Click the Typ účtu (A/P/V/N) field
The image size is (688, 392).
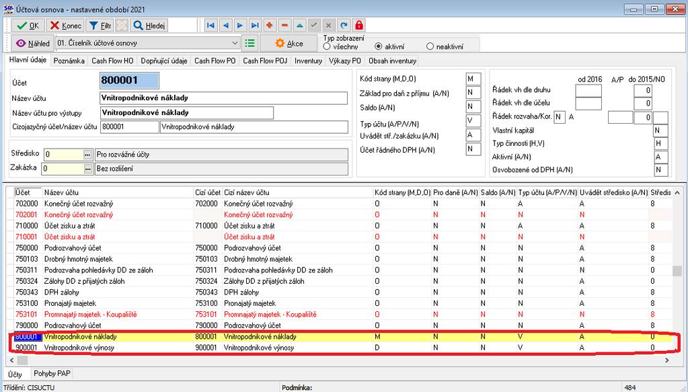tap(473, 120)
